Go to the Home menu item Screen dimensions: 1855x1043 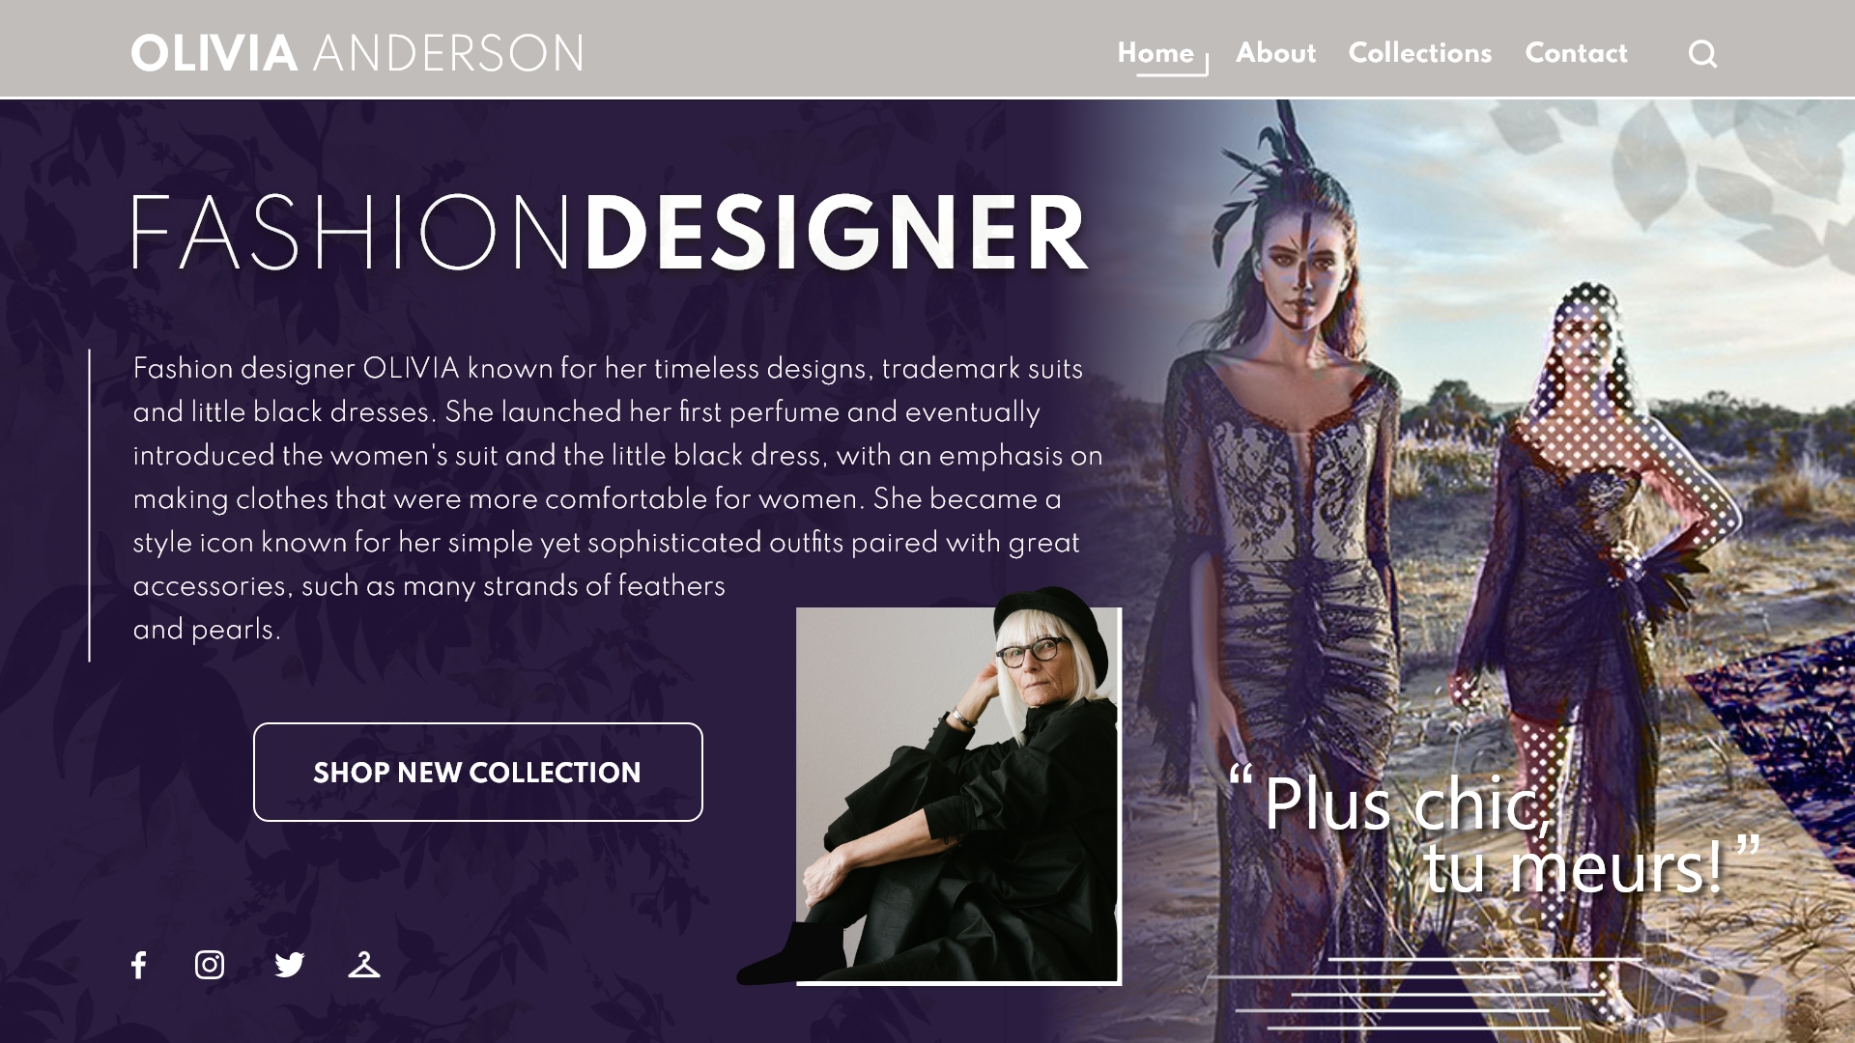tap(1156, 53)
